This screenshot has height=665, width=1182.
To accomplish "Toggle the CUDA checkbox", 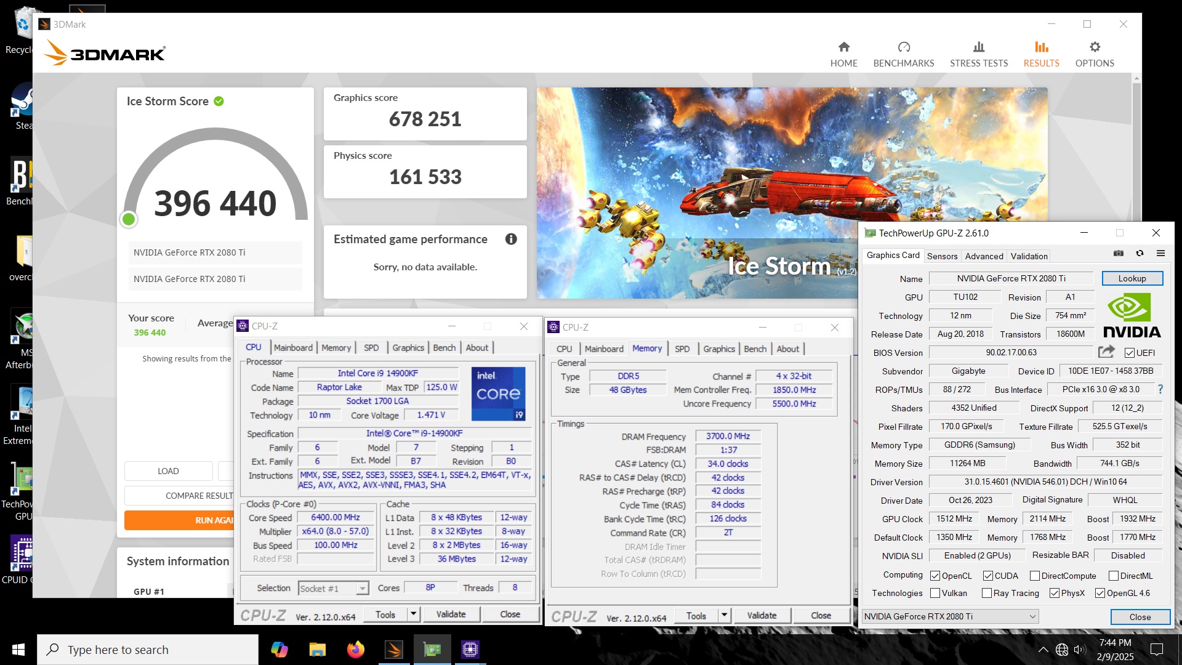I will (987, 576).
